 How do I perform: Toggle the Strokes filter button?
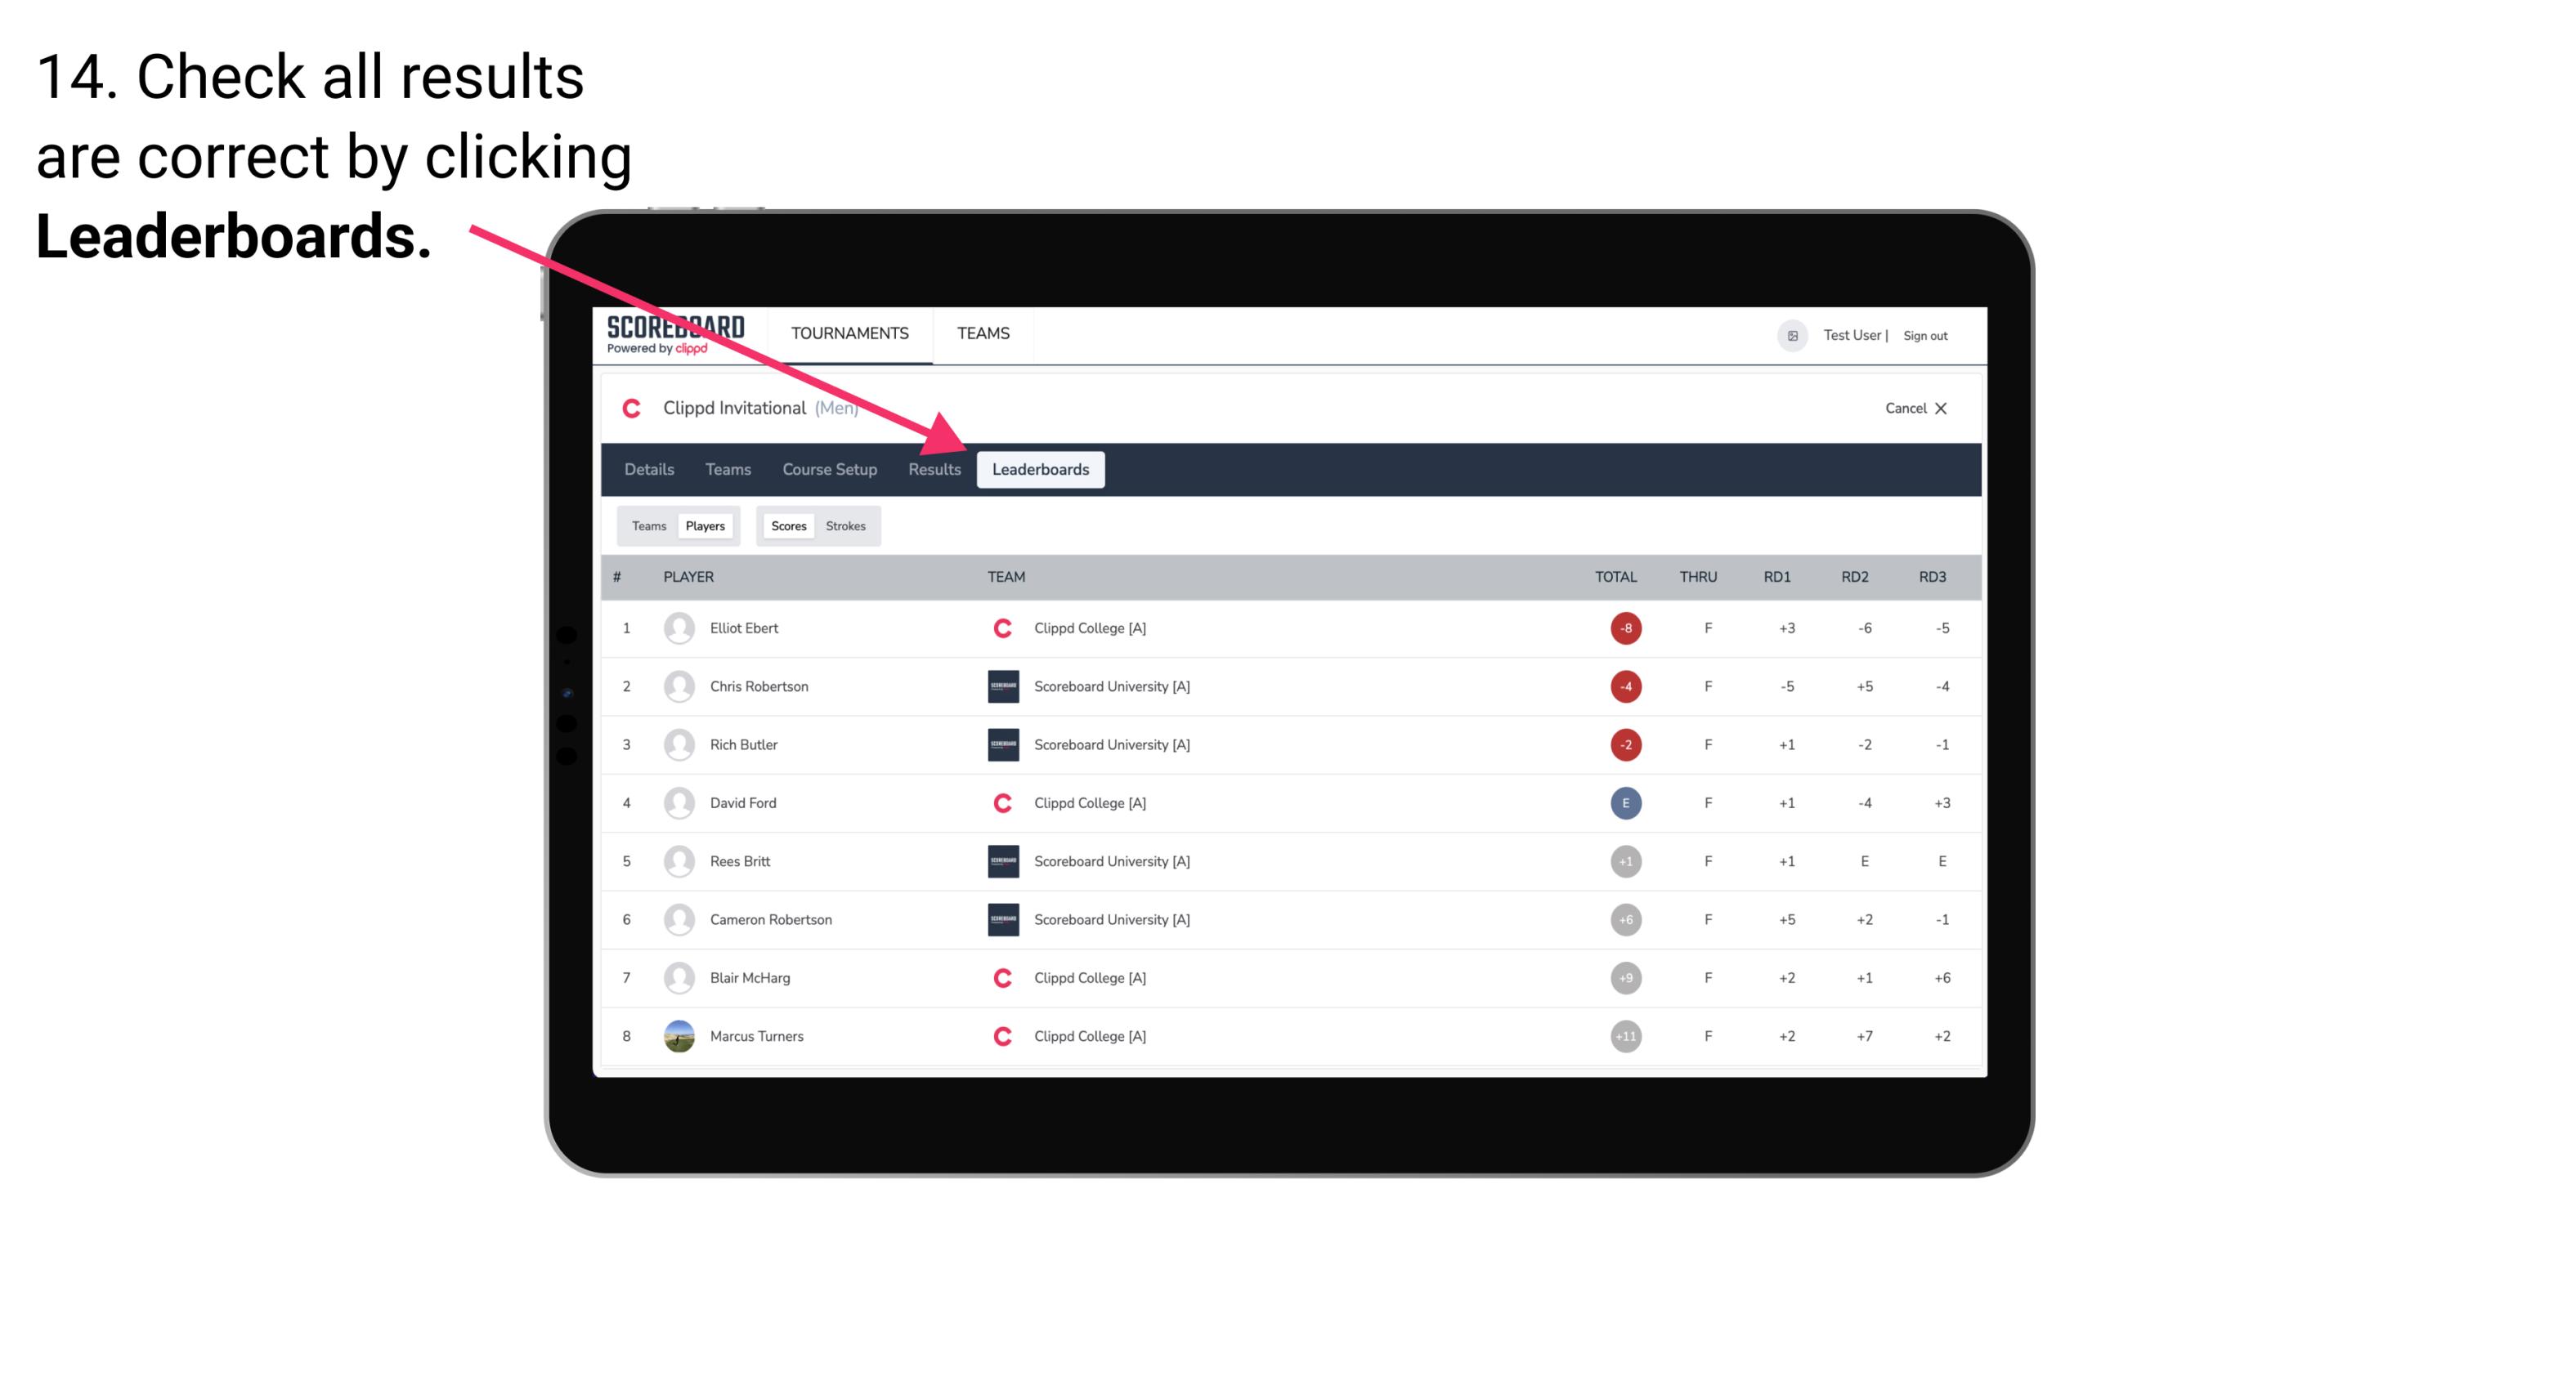pos(848,525)
